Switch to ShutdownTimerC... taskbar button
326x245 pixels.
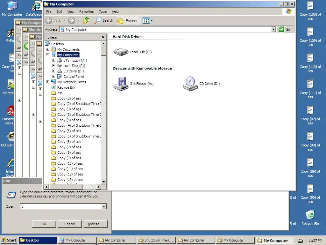(x=156, y=240)
